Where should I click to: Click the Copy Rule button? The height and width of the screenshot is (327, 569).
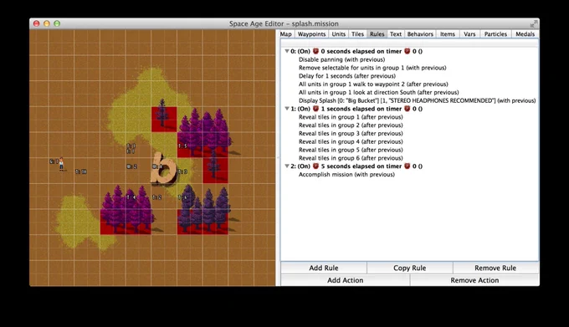point(410,268)
